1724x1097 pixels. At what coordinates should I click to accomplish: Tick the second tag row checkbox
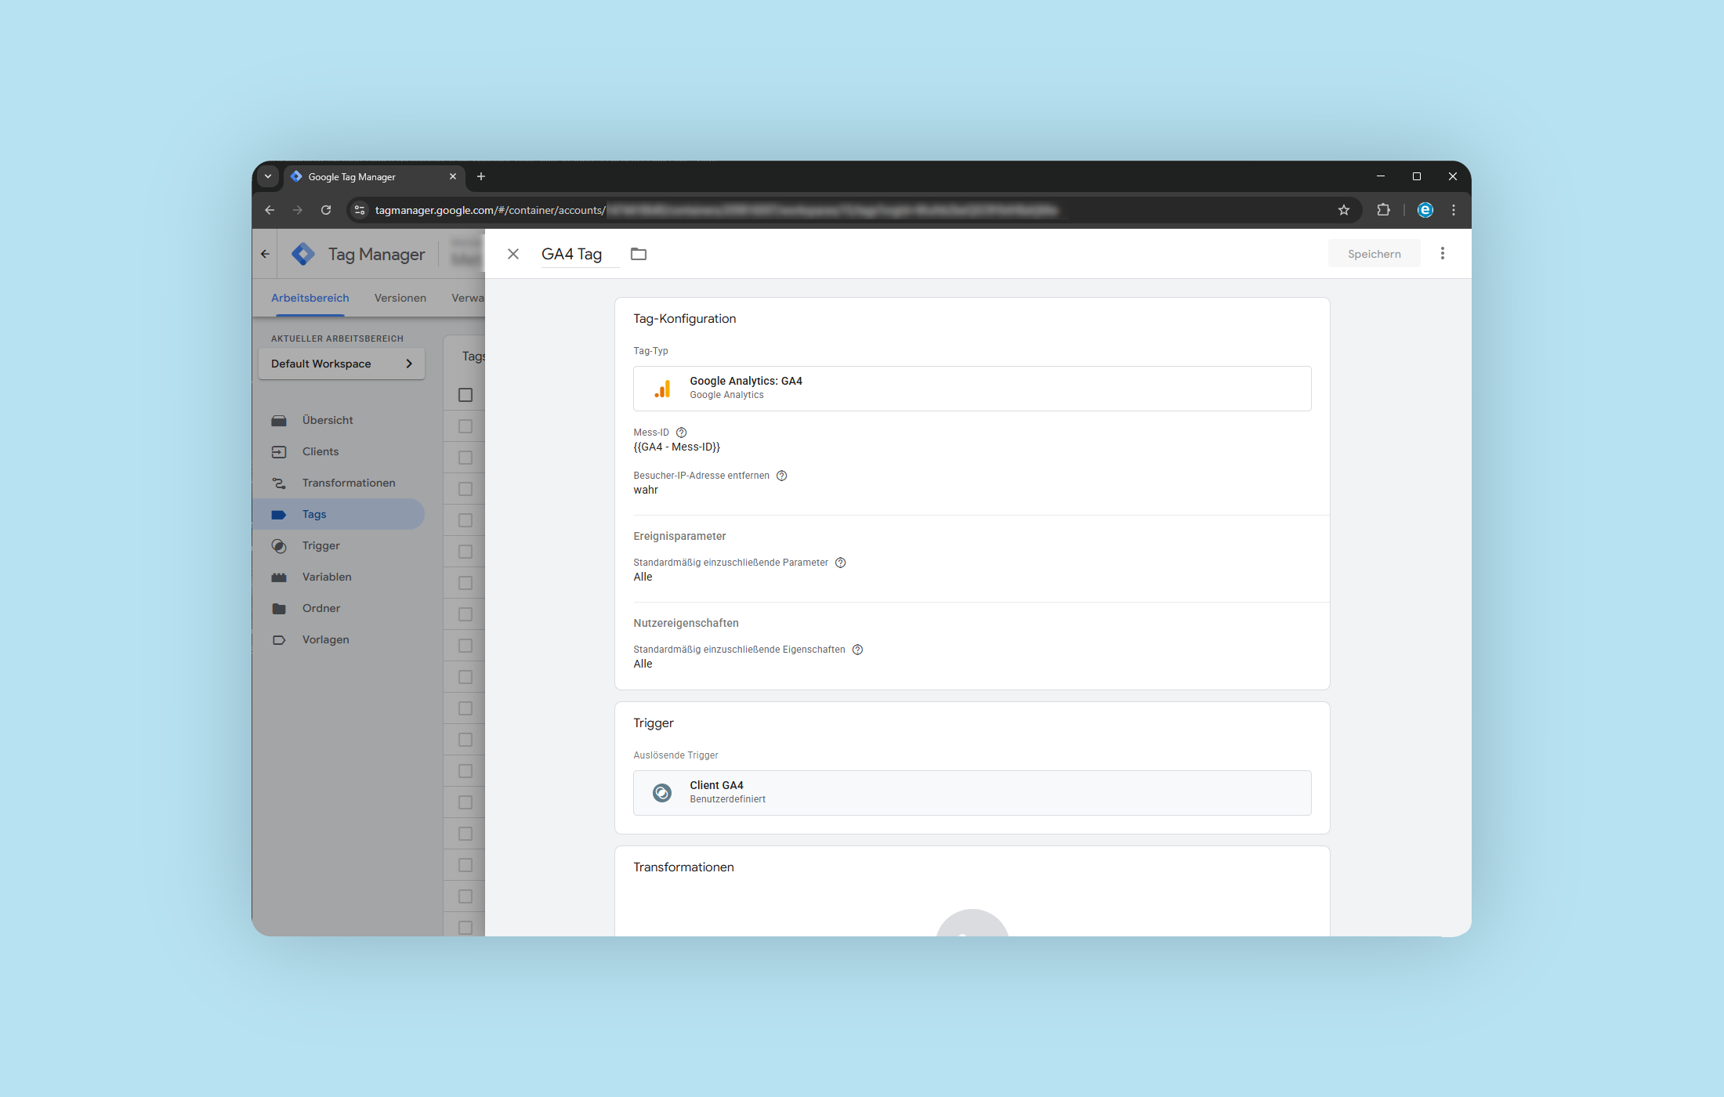point(465,458)
